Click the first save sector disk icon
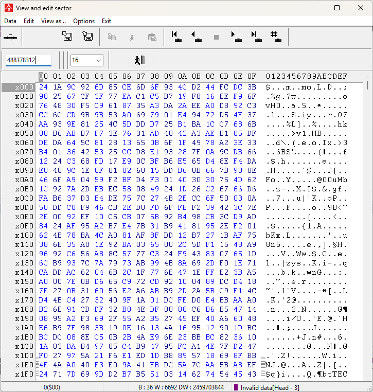Viewport: 373px width, 392px height. click(x=67, y=37)
